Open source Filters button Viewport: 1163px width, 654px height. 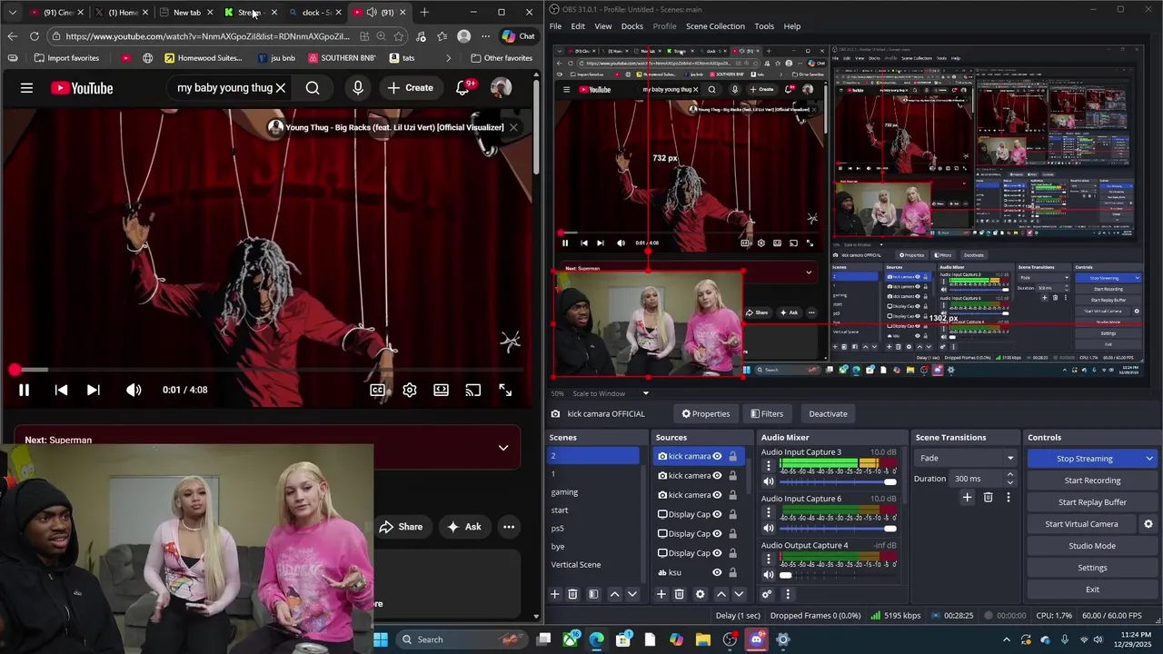[x=767, y=413]
